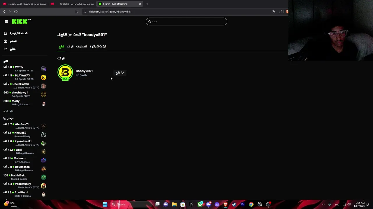This screenshot has width=373, height=209.
Task: Switch to the شائع results tab
Action: tap(61, 46)
